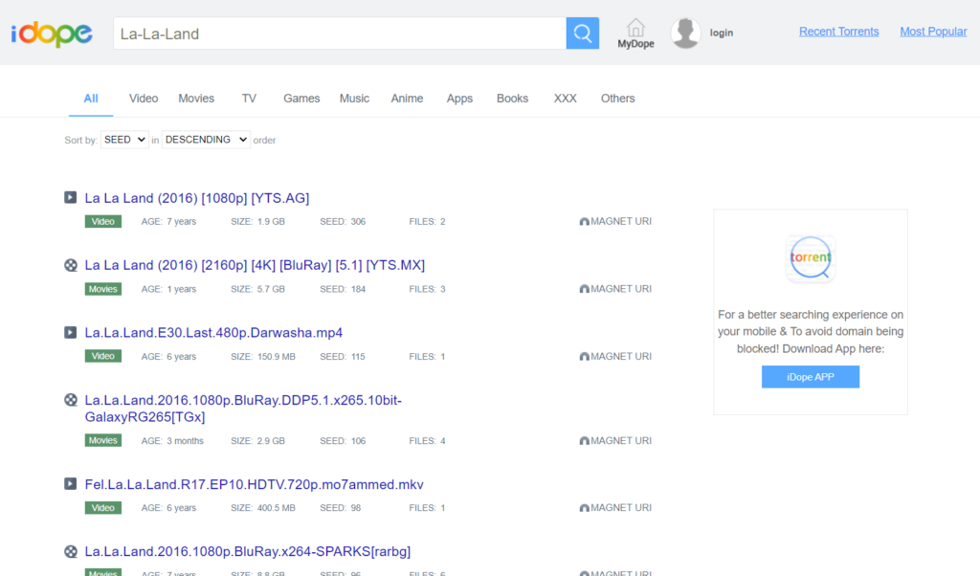The height and width of the screenshot is (576, 980).
Task: Click film reel icon beside La La Land 2160p 4K
Action: (71, 265)
